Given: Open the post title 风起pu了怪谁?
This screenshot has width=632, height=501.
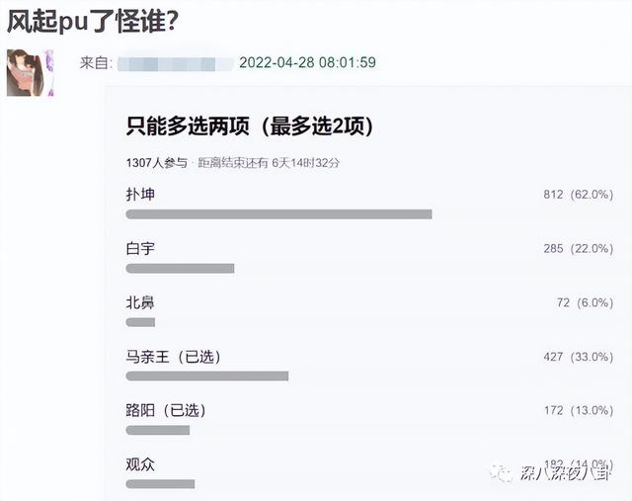Looking at the screenshot, I should [x=93, y=21].
